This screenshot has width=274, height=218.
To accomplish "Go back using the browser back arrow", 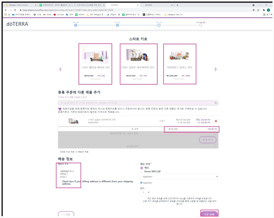I will (x=6, y=10).
